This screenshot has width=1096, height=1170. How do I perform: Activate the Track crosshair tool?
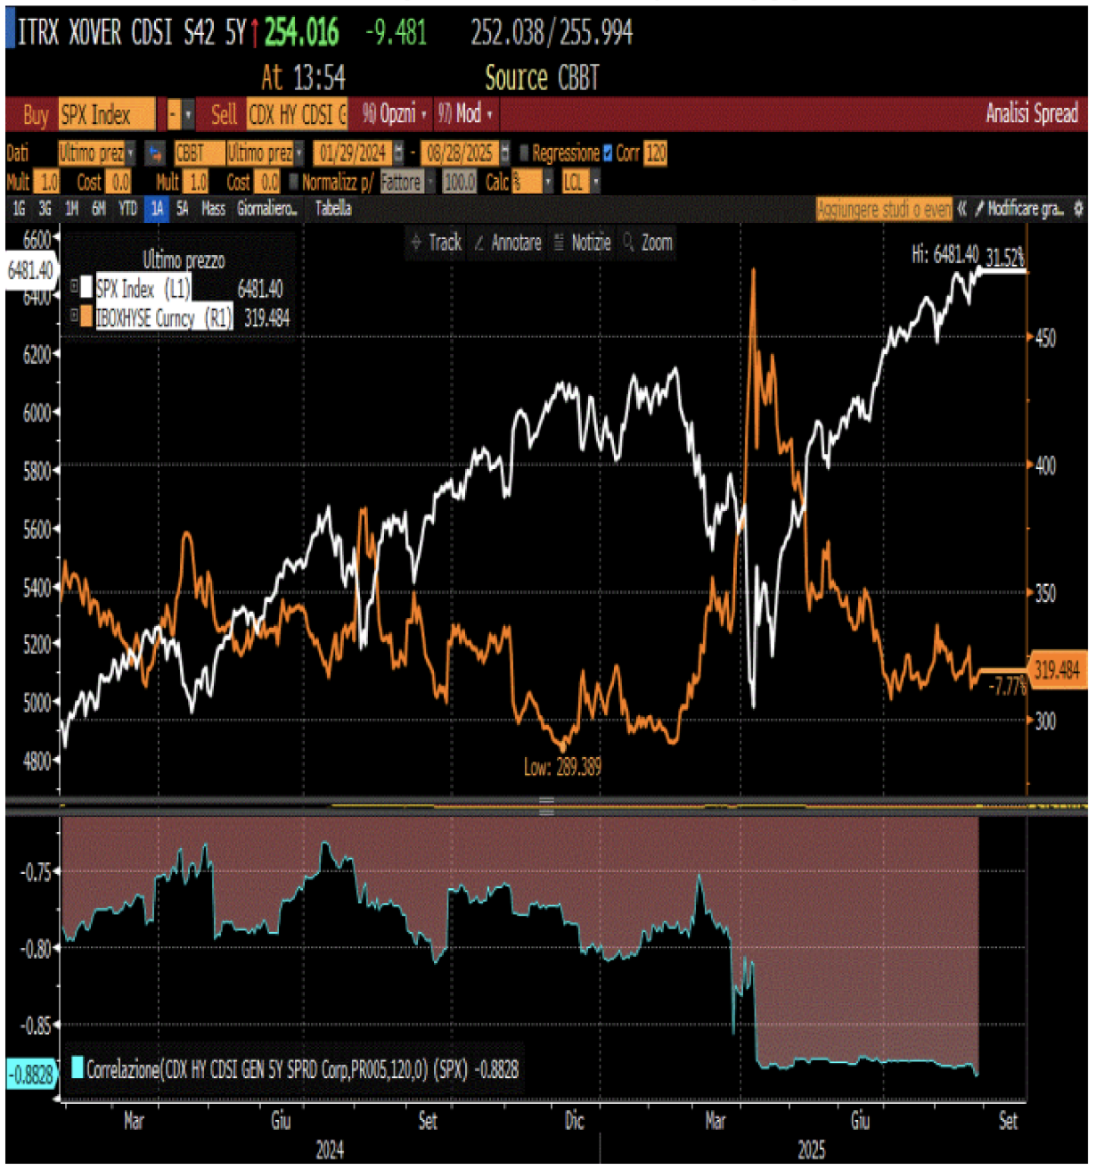click(437, 243)
